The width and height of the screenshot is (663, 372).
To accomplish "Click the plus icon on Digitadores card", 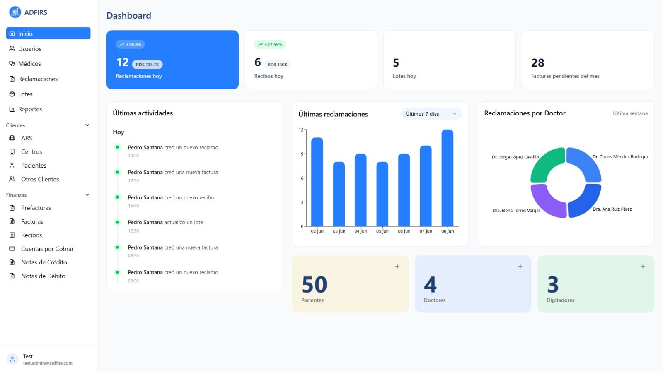I will (643, 266).
